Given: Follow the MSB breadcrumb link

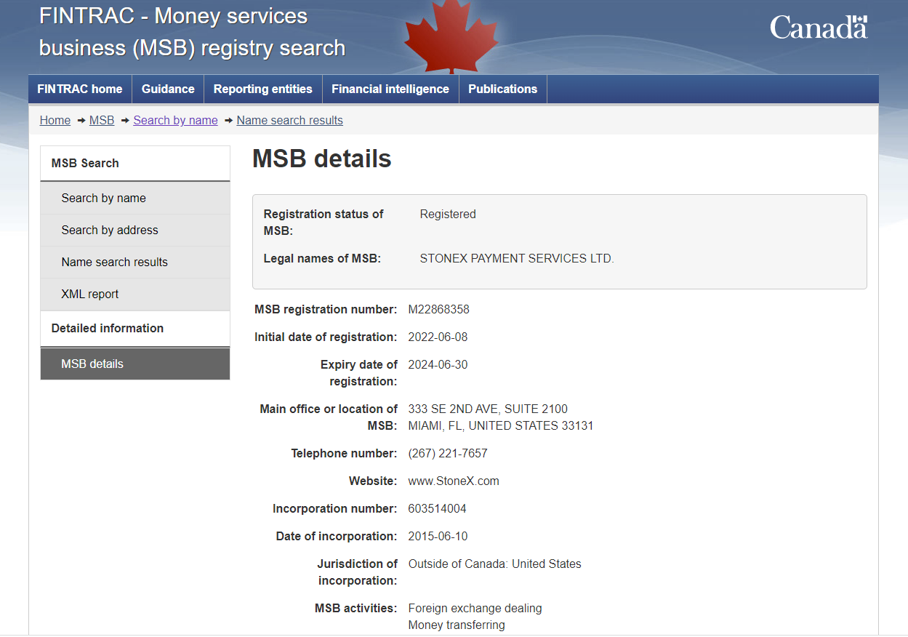Looking at the screenshot, I should click(x=102, y=120).
